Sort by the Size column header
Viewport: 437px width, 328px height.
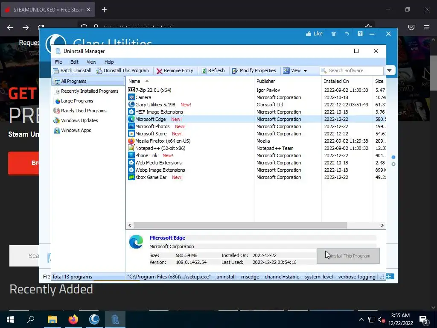pyautogui.click(x=379, y=81)
